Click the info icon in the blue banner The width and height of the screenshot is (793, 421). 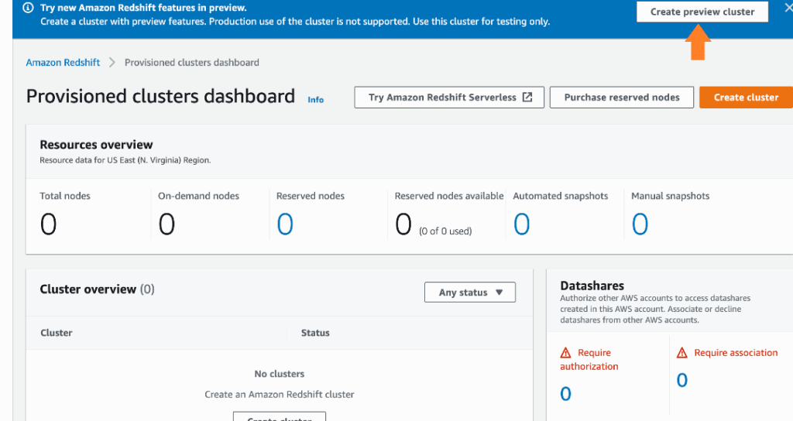(x=29, y=8)
